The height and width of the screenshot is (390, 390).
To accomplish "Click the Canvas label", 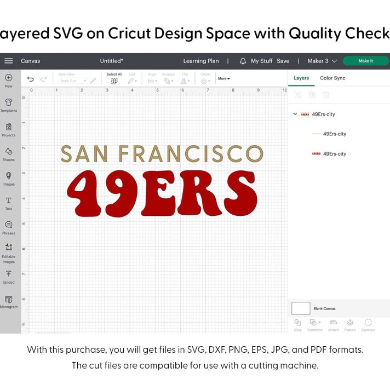I will (x=30, y=61).
